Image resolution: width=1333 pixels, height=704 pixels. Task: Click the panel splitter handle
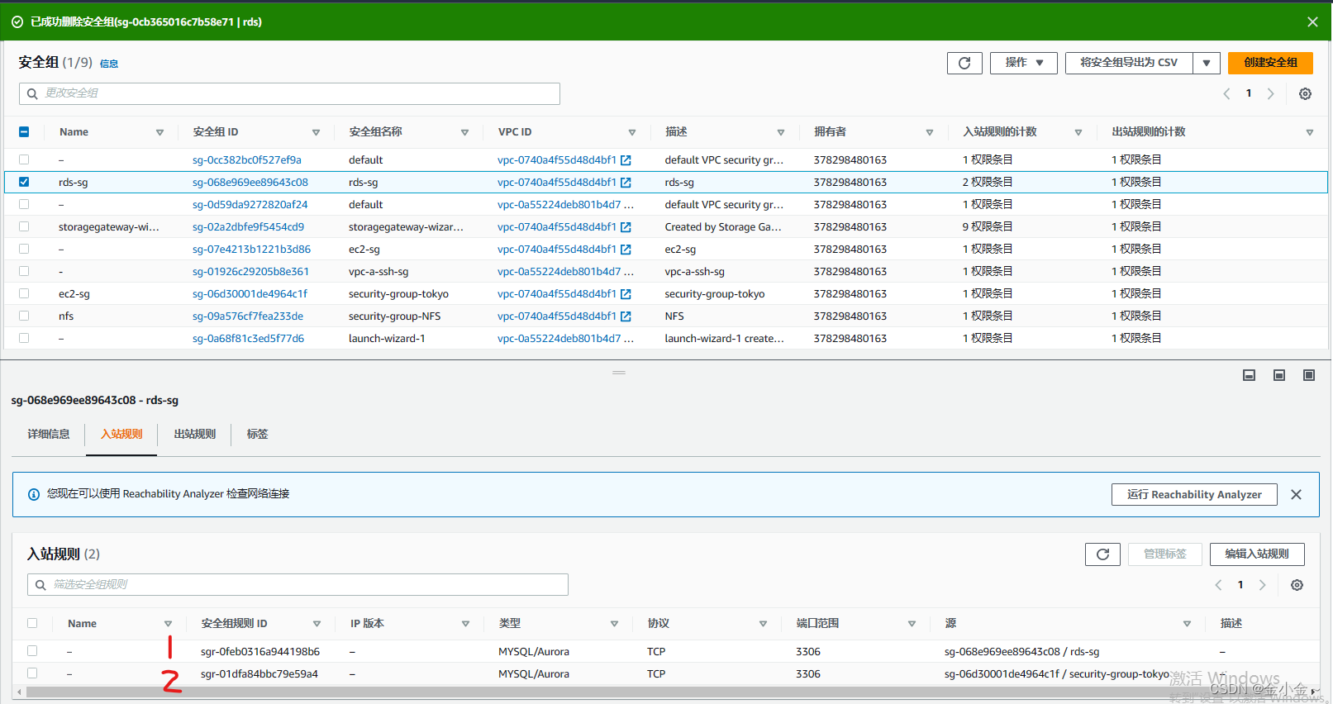pos(619,373)
